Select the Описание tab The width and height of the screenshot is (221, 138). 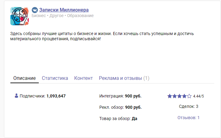pos(25,78)
